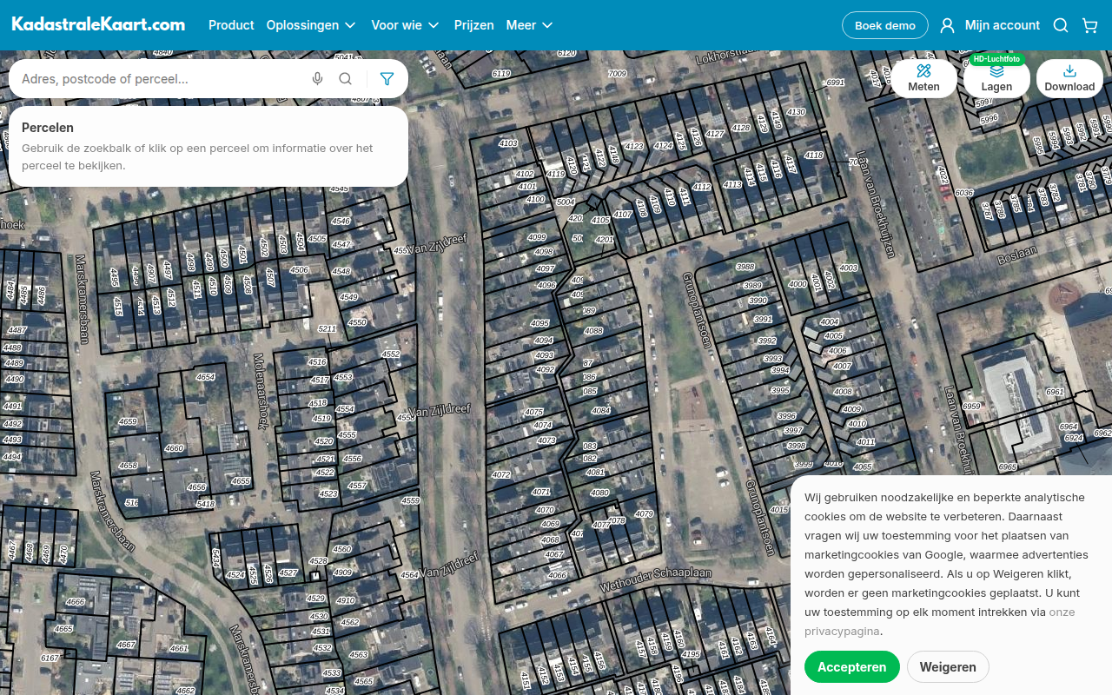Select parcel 4130 on the map
This screenshot has width=1112, height=695.
tap(796, 112)
